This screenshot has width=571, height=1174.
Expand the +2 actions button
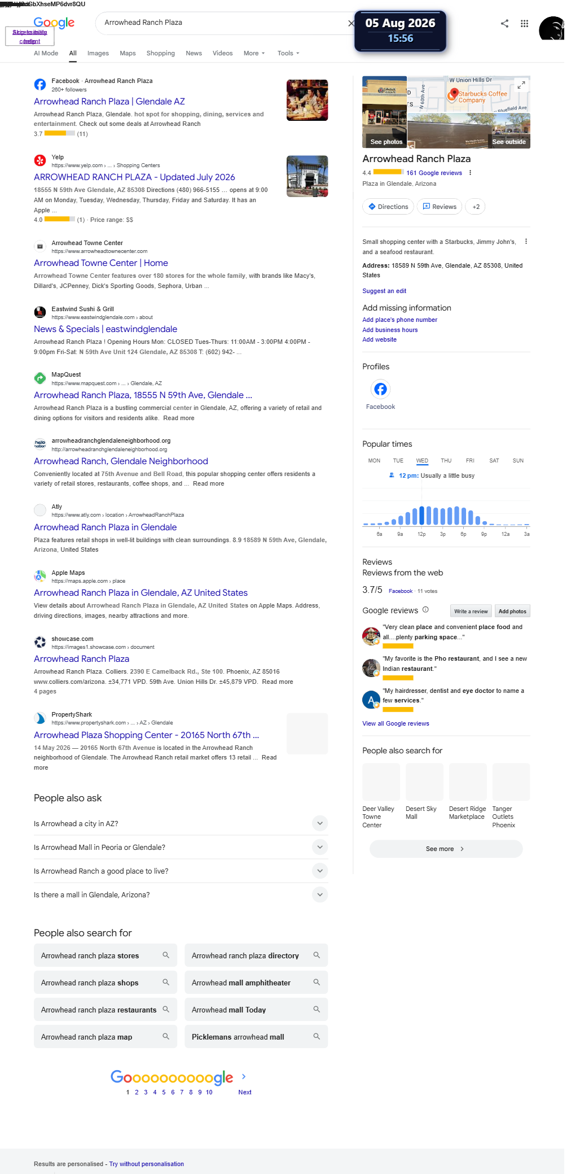(x=476, y=207)
